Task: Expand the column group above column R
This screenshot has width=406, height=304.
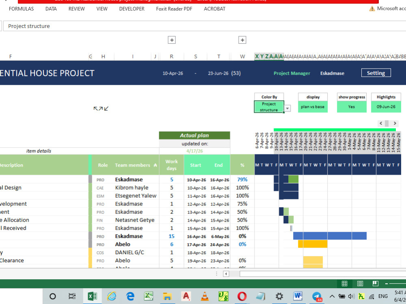Action: (172, 40)
